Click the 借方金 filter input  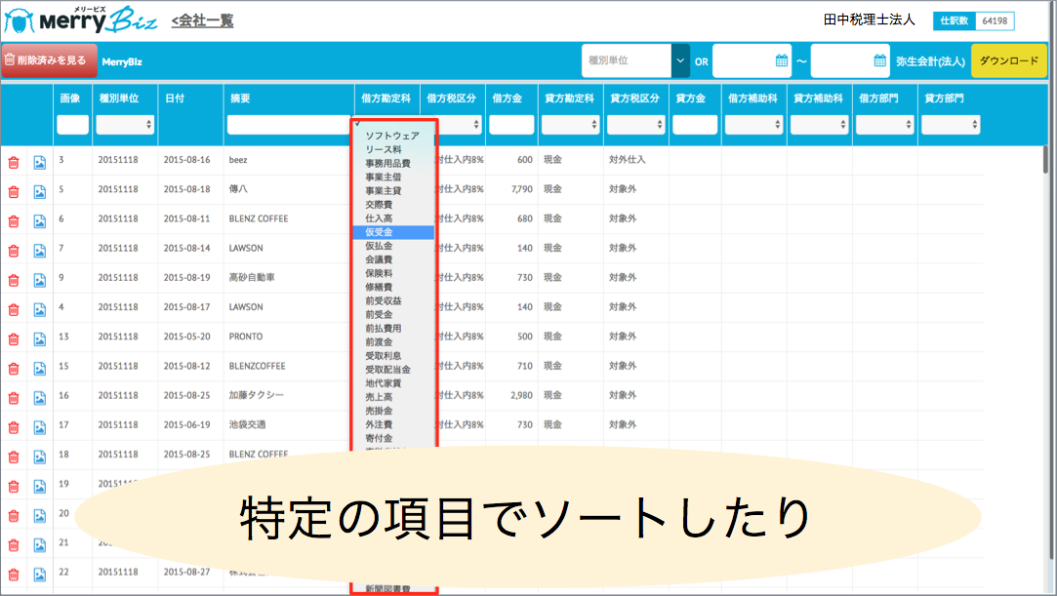coord(511,125)
